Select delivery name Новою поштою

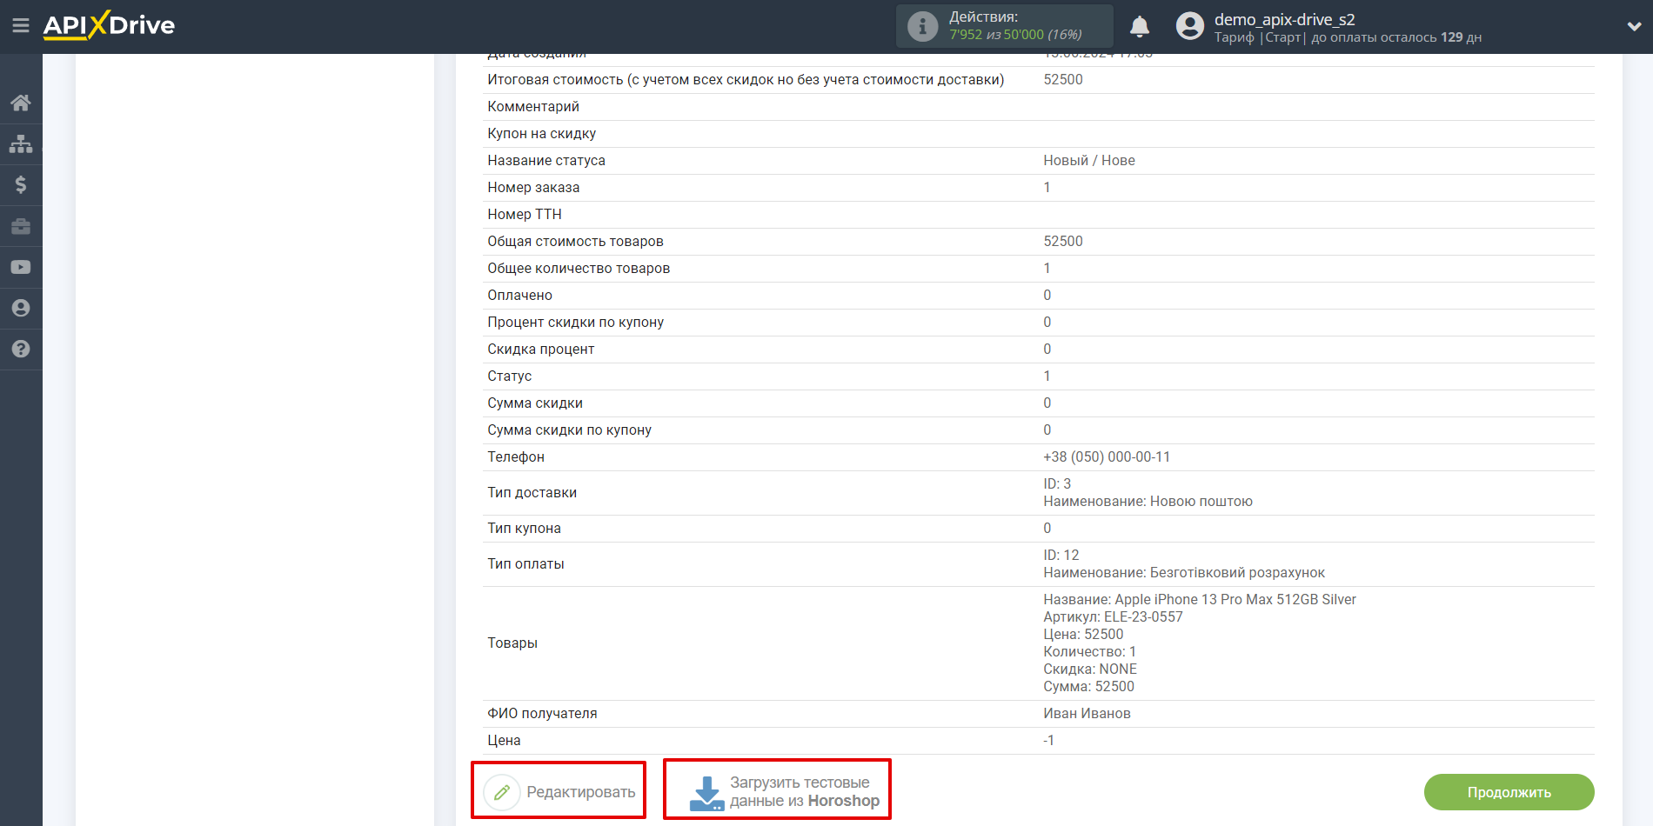pos(1201,502)
